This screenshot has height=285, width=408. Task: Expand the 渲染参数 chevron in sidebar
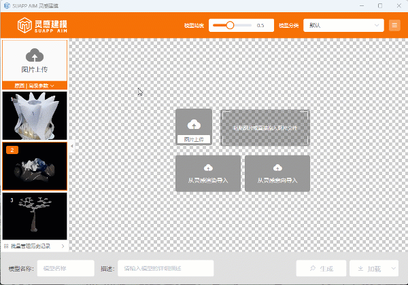(x=52, y=85)
